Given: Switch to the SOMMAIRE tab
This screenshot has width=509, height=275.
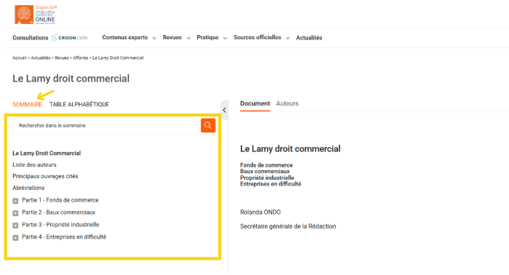Looking at the screenshot, I should [27, 105].
